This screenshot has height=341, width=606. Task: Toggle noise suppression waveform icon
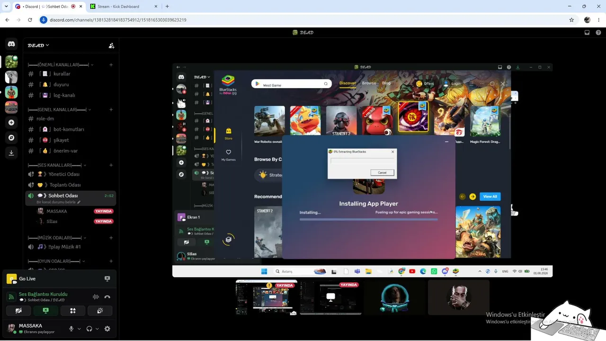tap(96, 297)
